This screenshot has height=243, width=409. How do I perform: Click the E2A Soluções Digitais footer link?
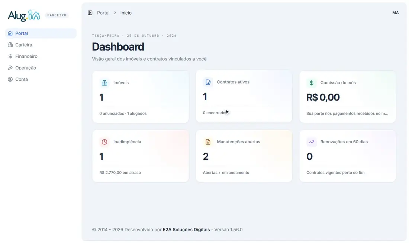click(186, 230)
